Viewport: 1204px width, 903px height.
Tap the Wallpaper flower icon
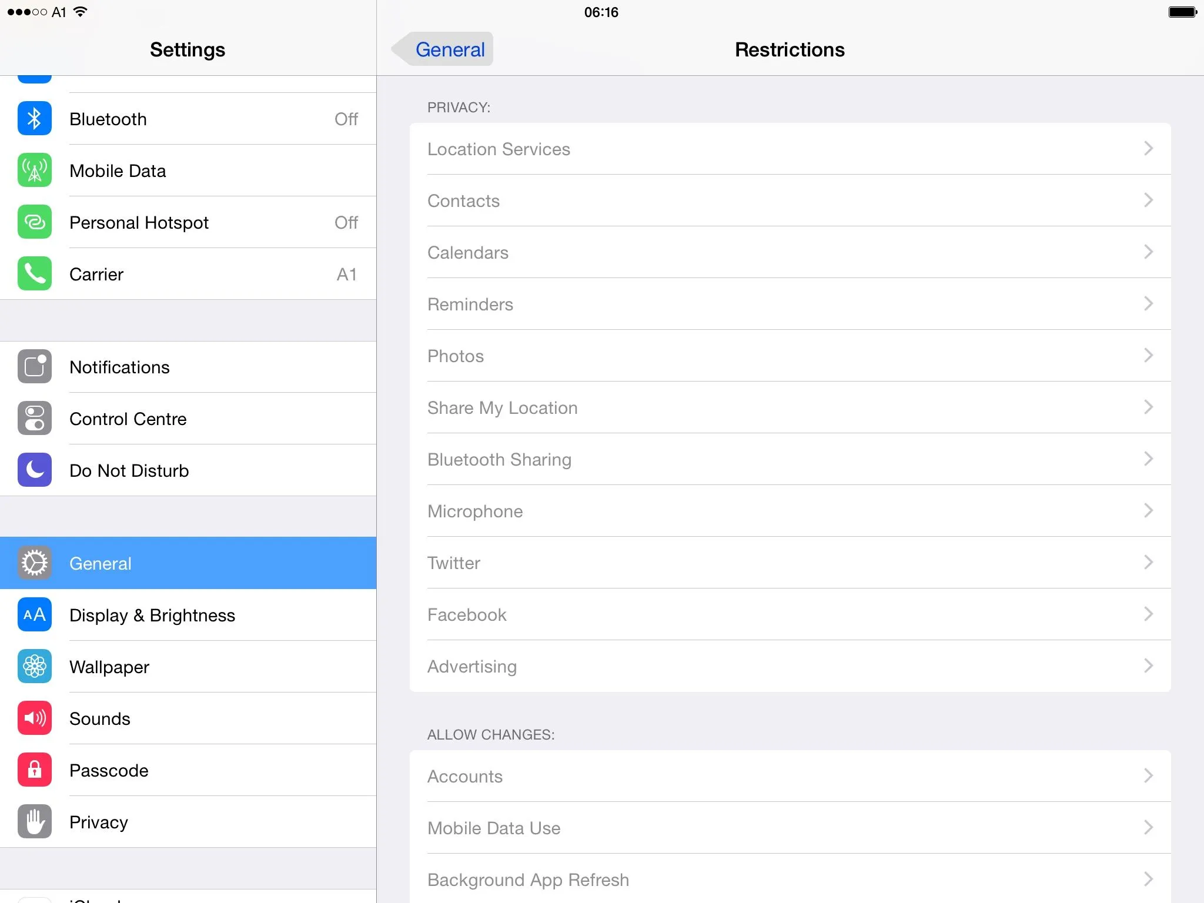tap(35, 667)
